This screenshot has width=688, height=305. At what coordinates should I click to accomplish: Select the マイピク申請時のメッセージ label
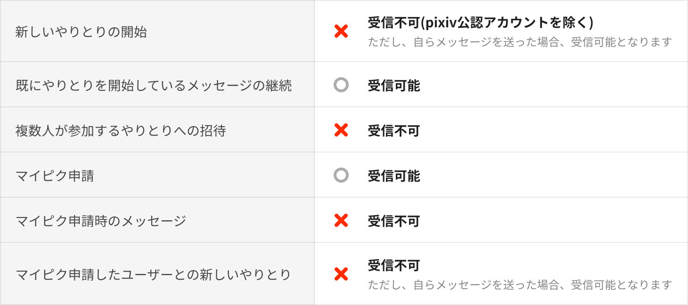point(101,221)
